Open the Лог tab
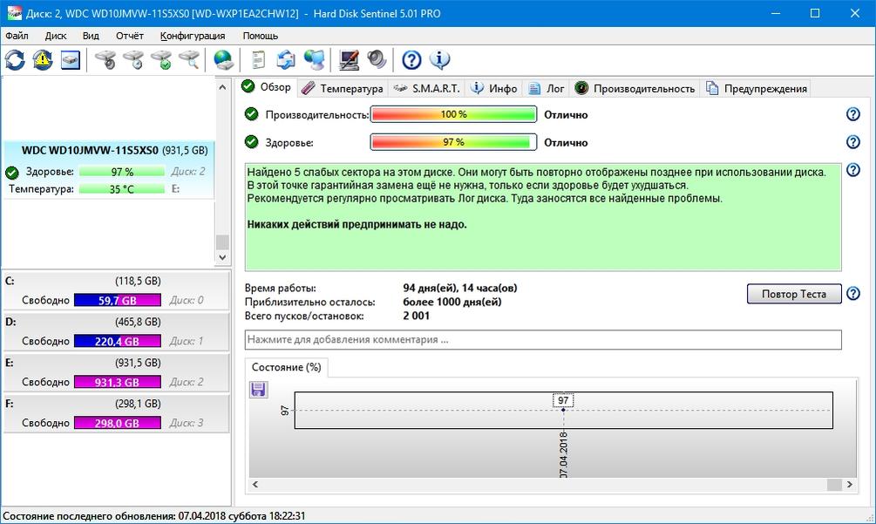 547,88
